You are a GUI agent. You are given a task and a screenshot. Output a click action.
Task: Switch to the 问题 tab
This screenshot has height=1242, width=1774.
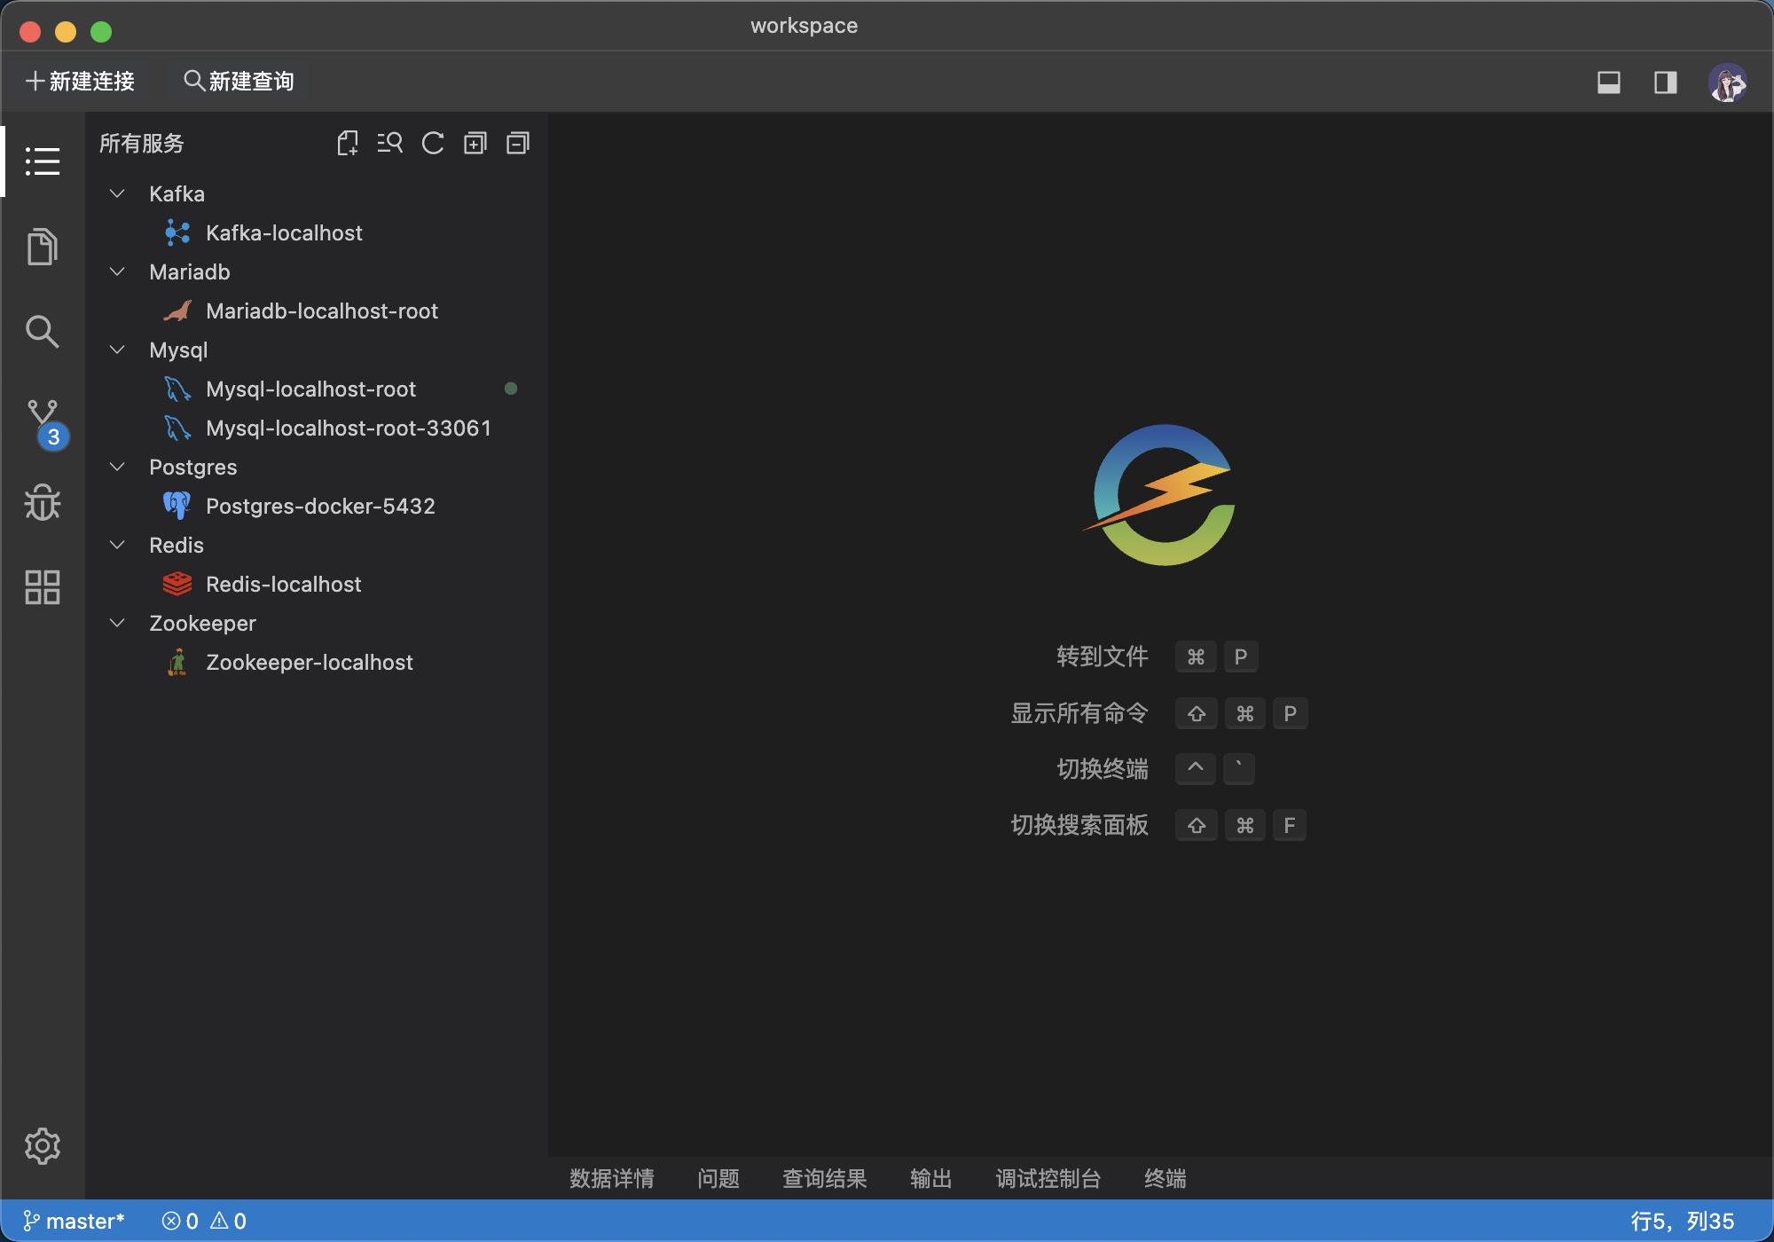click(x=718, y=1178)
